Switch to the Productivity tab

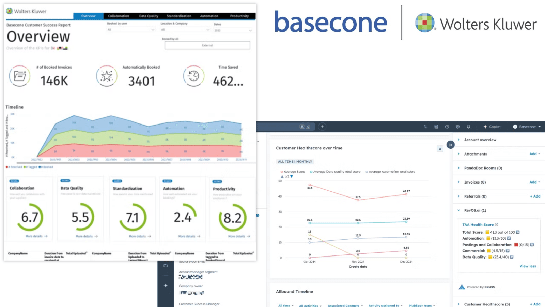pos(239,16)
